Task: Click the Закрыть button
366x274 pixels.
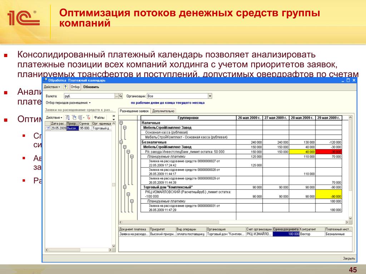Action: pyautogui.click(x=349, y=258)
